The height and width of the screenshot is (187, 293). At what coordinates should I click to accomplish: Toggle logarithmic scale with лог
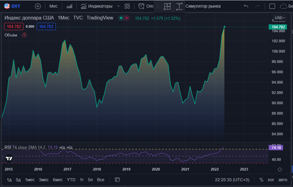click(271, 179)
